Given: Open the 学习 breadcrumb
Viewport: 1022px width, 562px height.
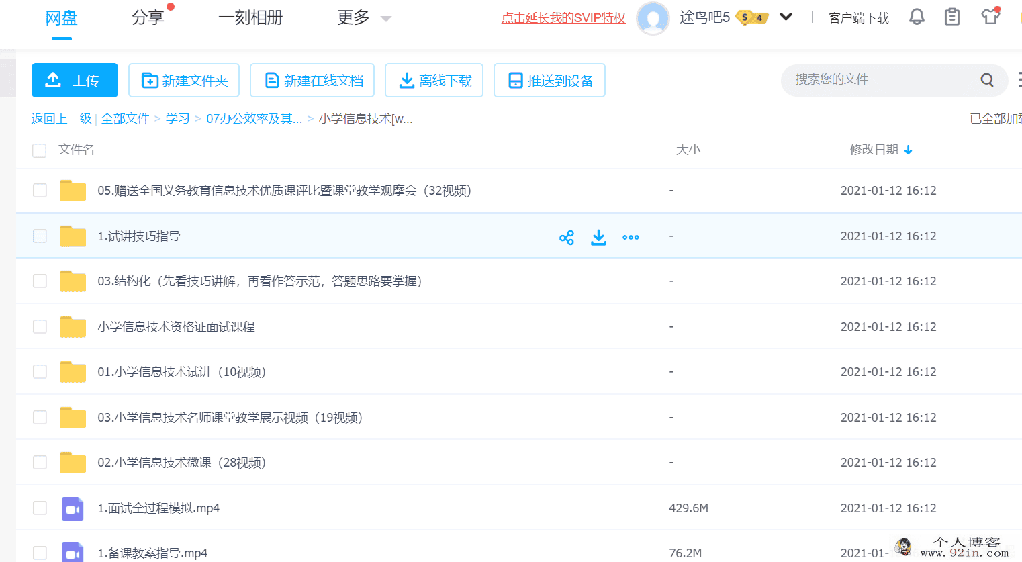Looking at the screenshot, I should pyautogui.click(x=178, y=119).
